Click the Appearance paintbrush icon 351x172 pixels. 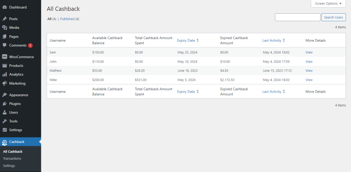5,95
